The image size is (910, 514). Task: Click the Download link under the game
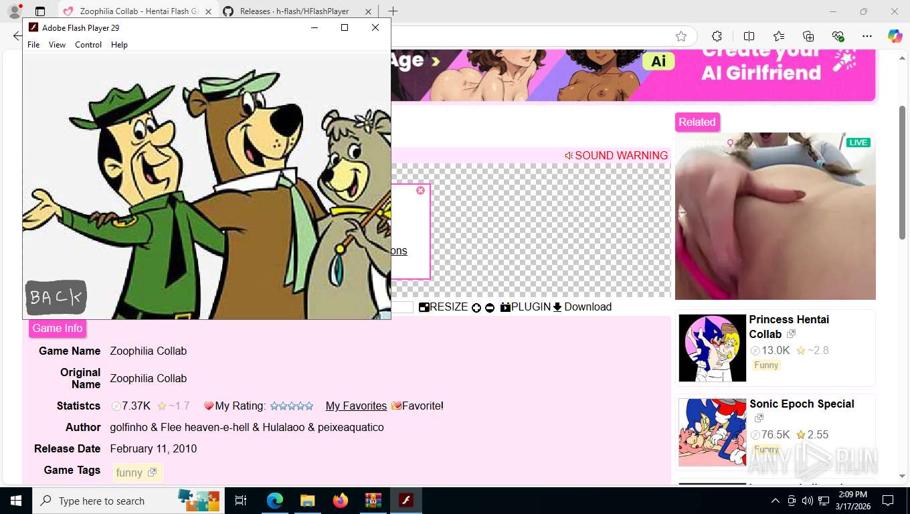pos(582,307)
